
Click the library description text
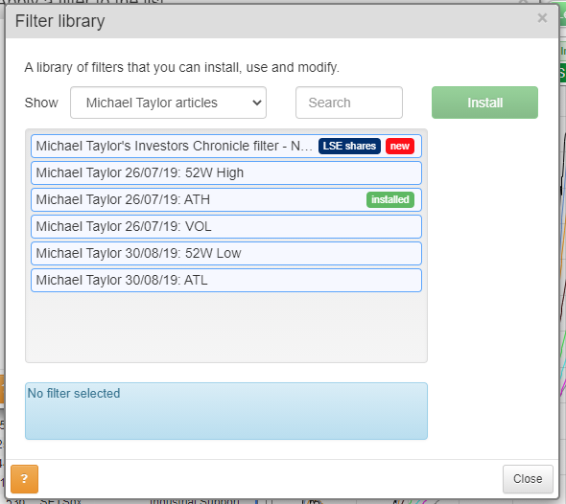click(182, 67)
